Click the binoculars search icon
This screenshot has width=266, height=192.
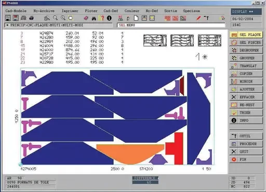tap(94, 18)
